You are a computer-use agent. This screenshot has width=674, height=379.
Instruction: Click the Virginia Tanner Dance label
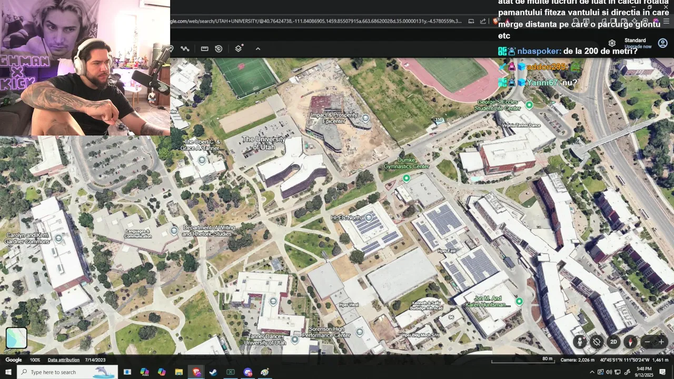[521, 125]
